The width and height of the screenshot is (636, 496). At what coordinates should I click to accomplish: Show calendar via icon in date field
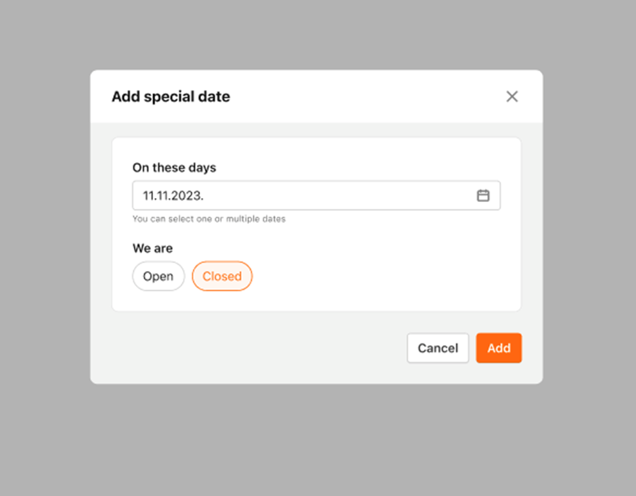tap(482, 195)
